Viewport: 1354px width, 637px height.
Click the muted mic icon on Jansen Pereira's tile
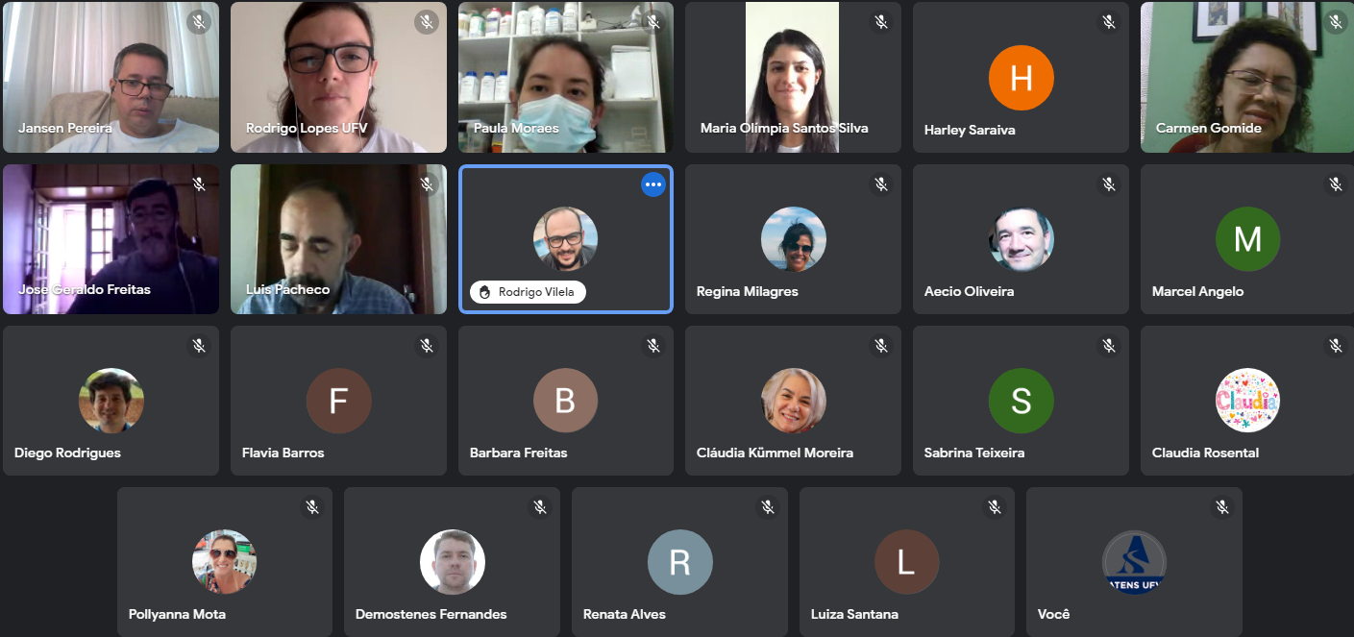click(199, 22)
